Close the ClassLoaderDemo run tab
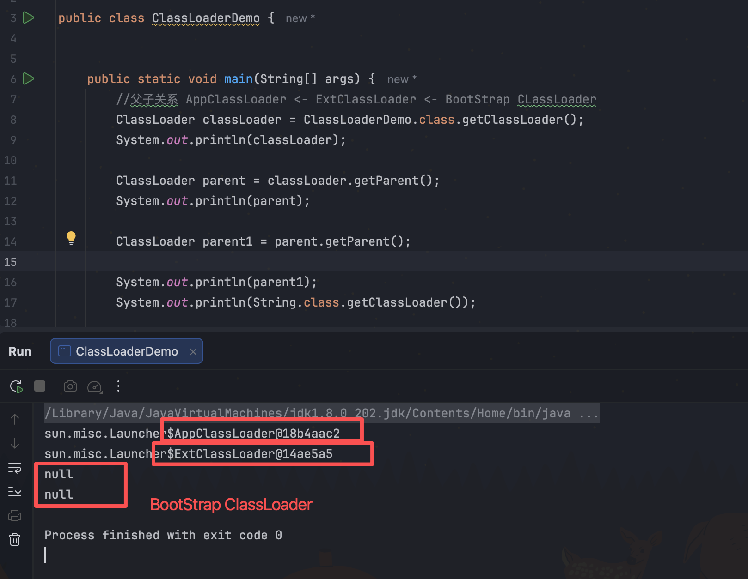The height and width of the screenshot is (579, 748). pos(193,352)
